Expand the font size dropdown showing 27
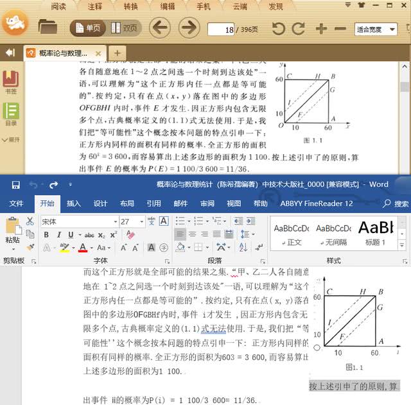411x405 pixels. [x=141, y=221]
